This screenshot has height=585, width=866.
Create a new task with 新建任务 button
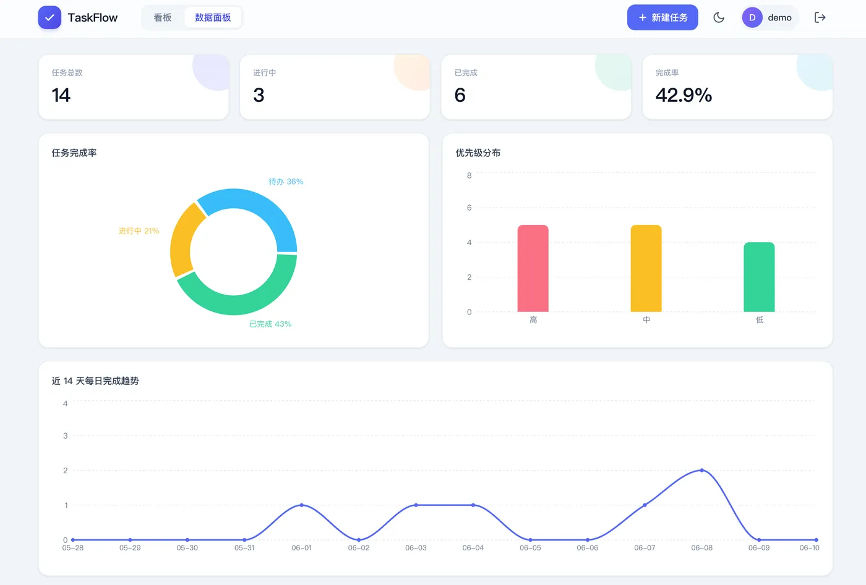pos(662,17)
